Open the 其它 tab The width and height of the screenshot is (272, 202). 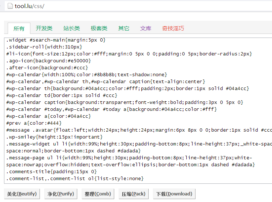(124, 28)
